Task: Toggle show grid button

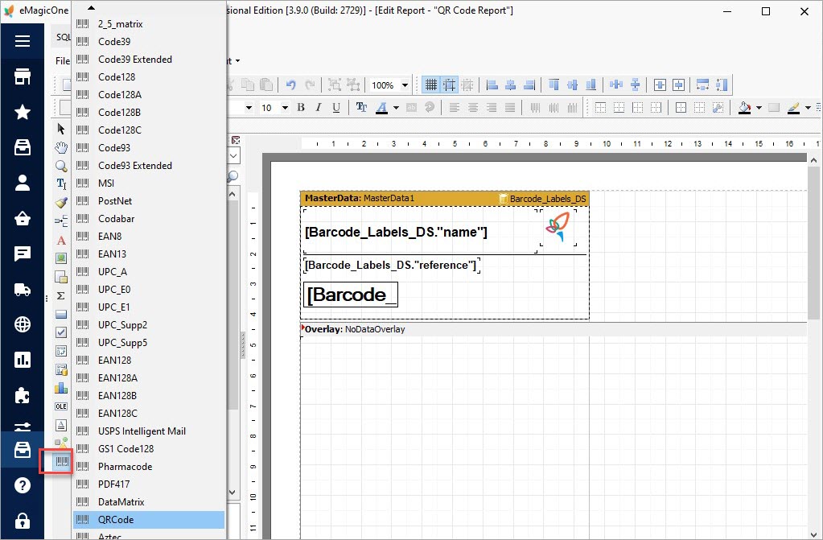Action: tap(431, 85)
